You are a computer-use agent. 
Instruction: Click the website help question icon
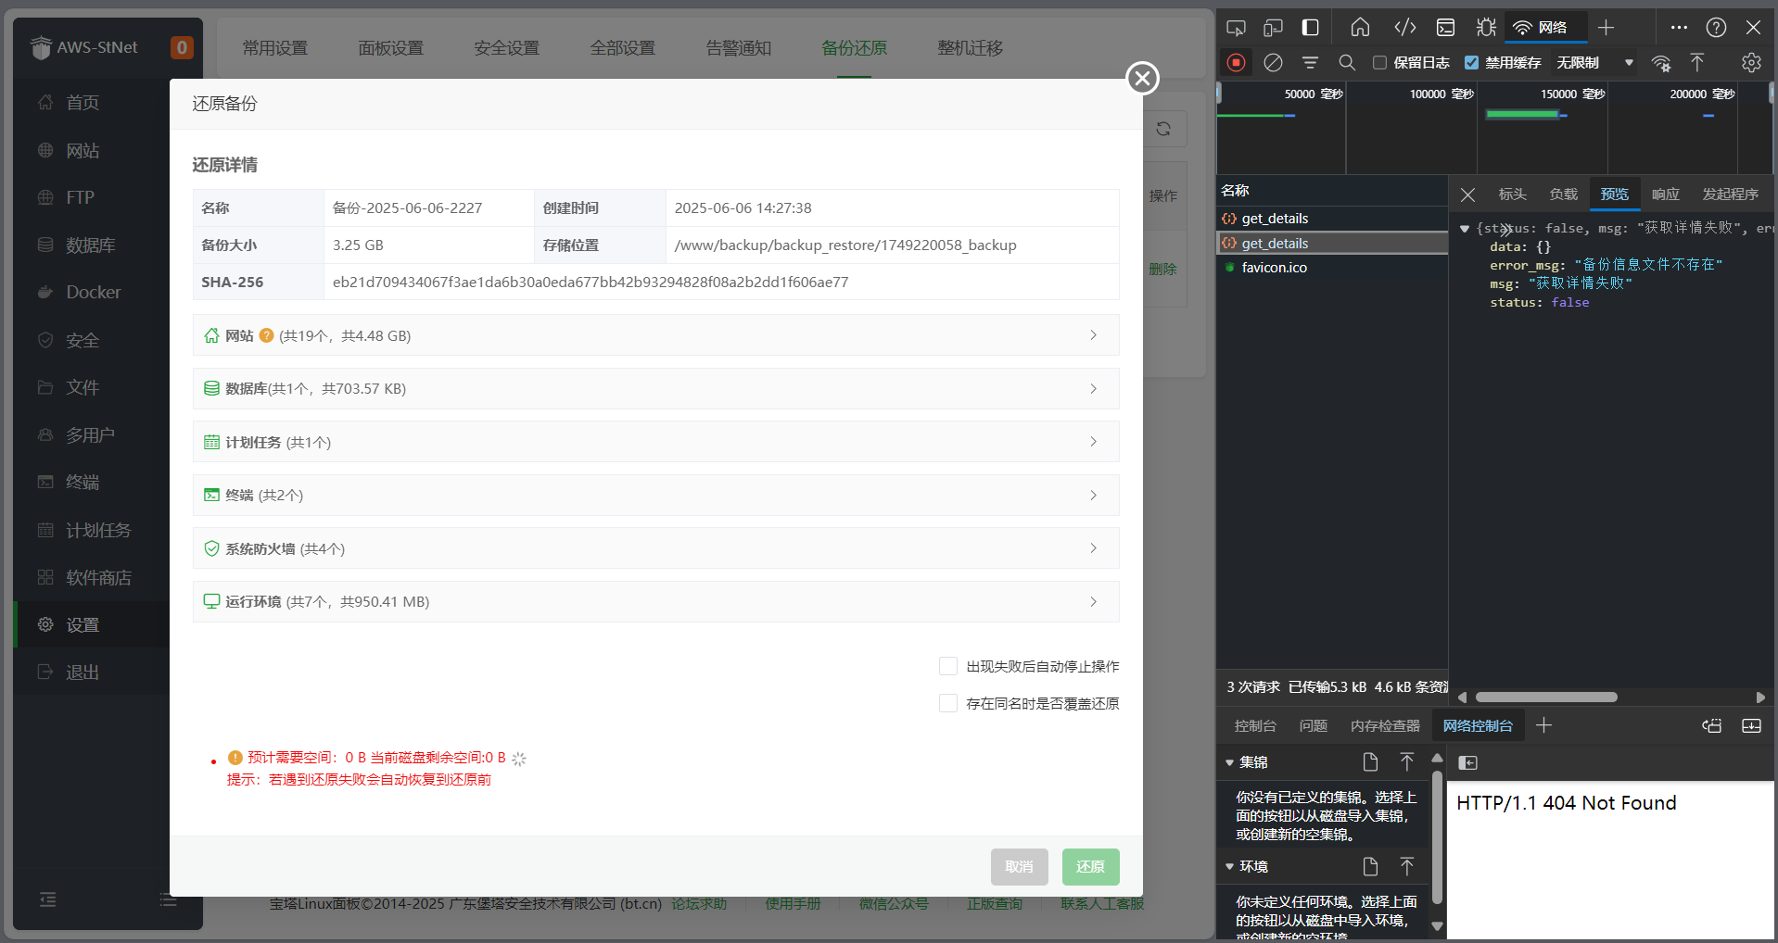pos(266,335)
